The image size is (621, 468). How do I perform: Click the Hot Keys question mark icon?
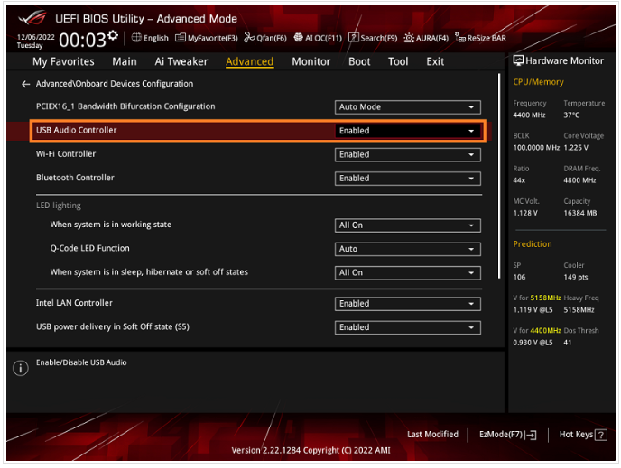coord(601,435)
